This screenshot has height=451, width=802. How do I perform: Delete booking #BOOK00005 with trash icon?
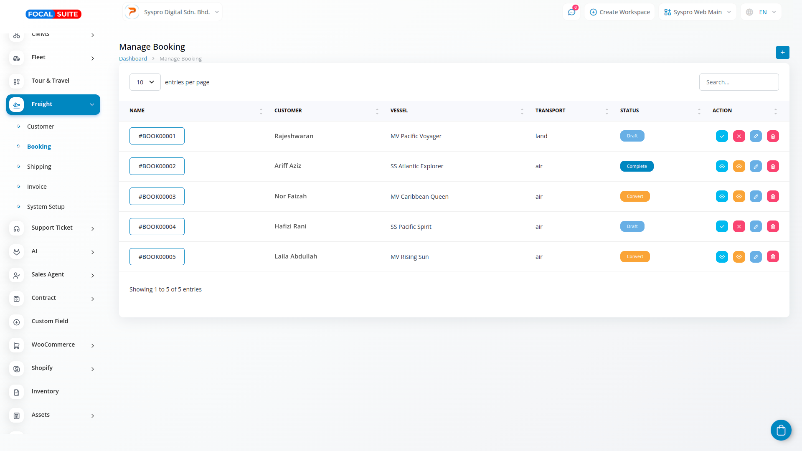click(773, 256)
